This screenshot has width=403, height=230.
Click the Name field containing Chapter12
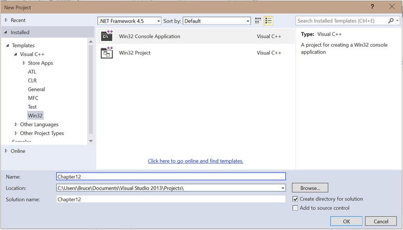point(171,176)
